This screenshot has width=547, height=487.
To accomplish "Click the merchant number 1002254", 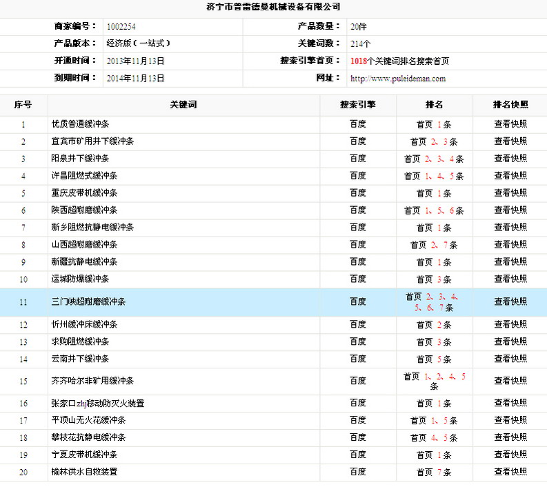I will 121,26.
